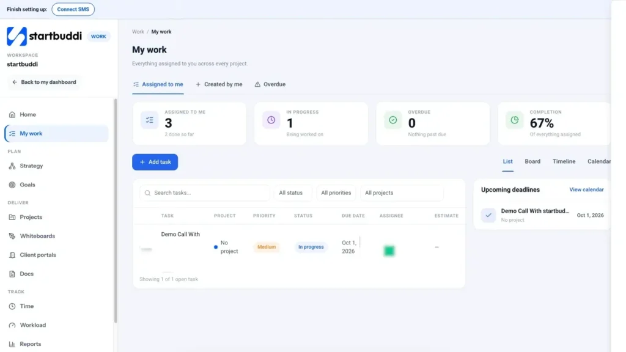Click the warning triangle icon on Overdue tab
Viewport: 626px width, 352px height.
click(x=257, y=84)
